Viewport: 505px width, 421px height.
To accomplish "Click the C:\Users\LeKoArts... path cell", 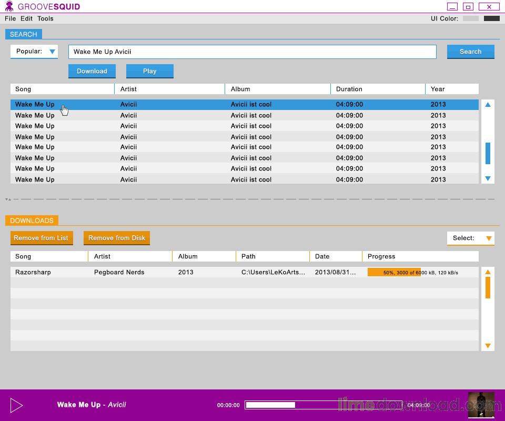I will [x=273, y=272].
